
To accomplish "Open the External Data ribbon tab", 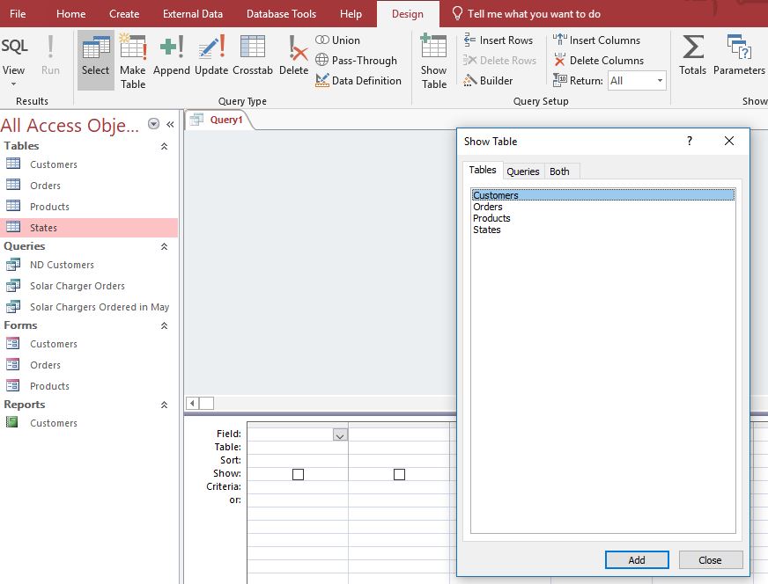I will point(192,14).
